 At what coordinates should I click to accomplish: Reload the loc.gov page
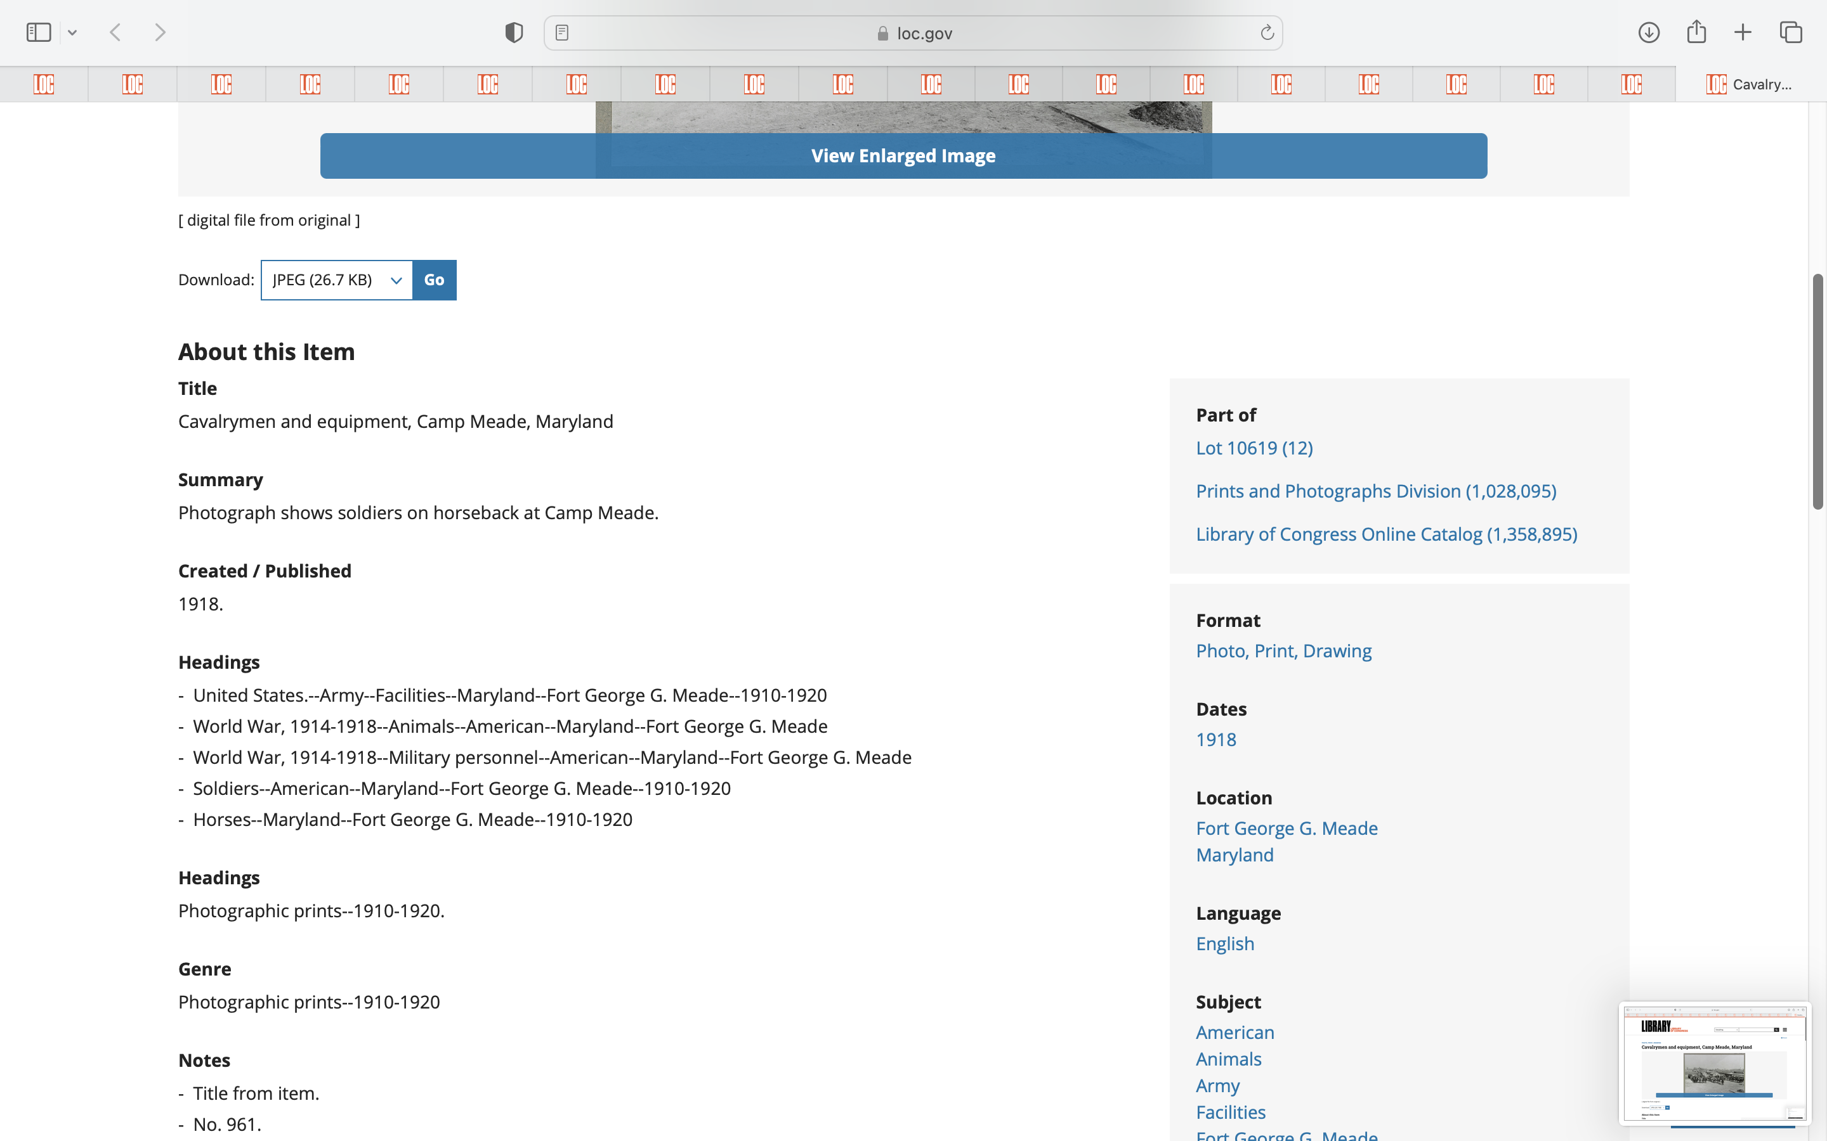pyautogui.click(x=1267, y=32)
